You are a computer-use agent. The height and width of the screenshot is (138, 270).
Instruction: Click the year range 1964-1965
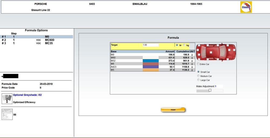[x=196, y=4]
